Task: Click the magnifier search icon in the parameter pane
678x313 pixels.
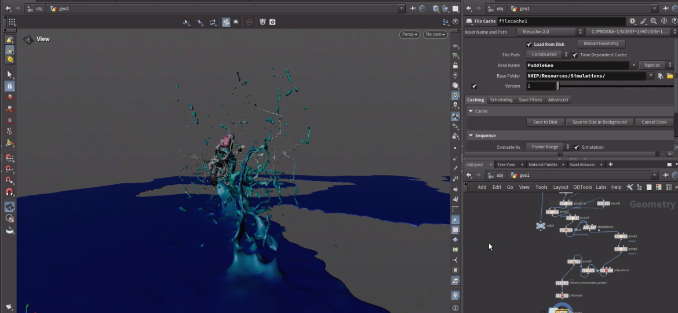Action: 653,21
